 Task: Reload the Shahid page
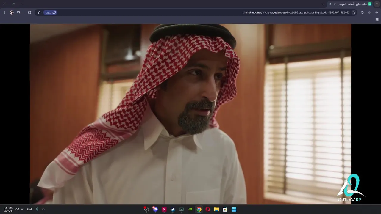(362, 12)
